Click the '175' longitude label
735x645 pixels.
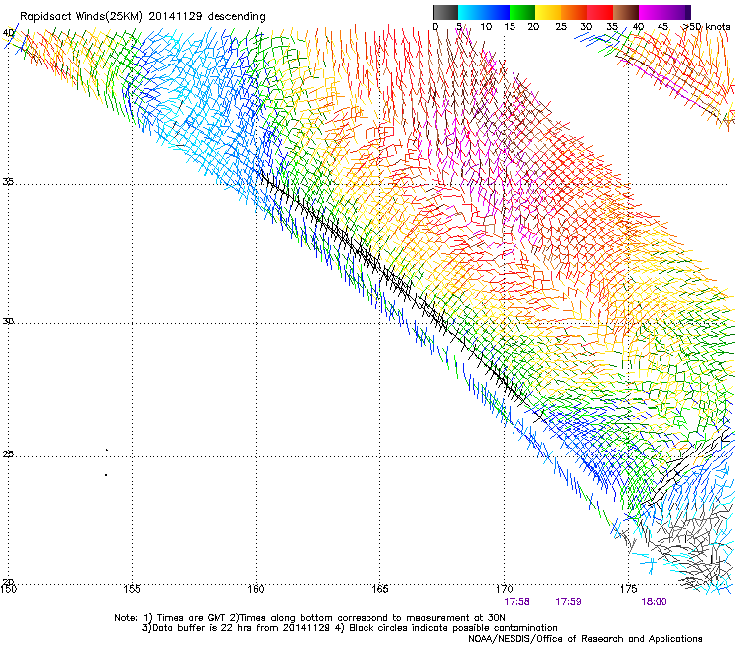[x=628, y=589]
